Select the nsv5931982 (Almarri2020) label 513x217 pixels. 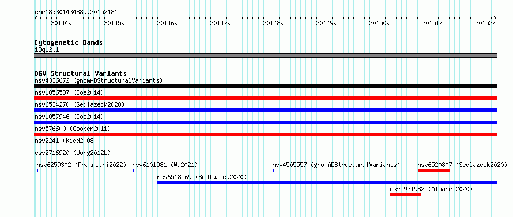click(431, 189)
